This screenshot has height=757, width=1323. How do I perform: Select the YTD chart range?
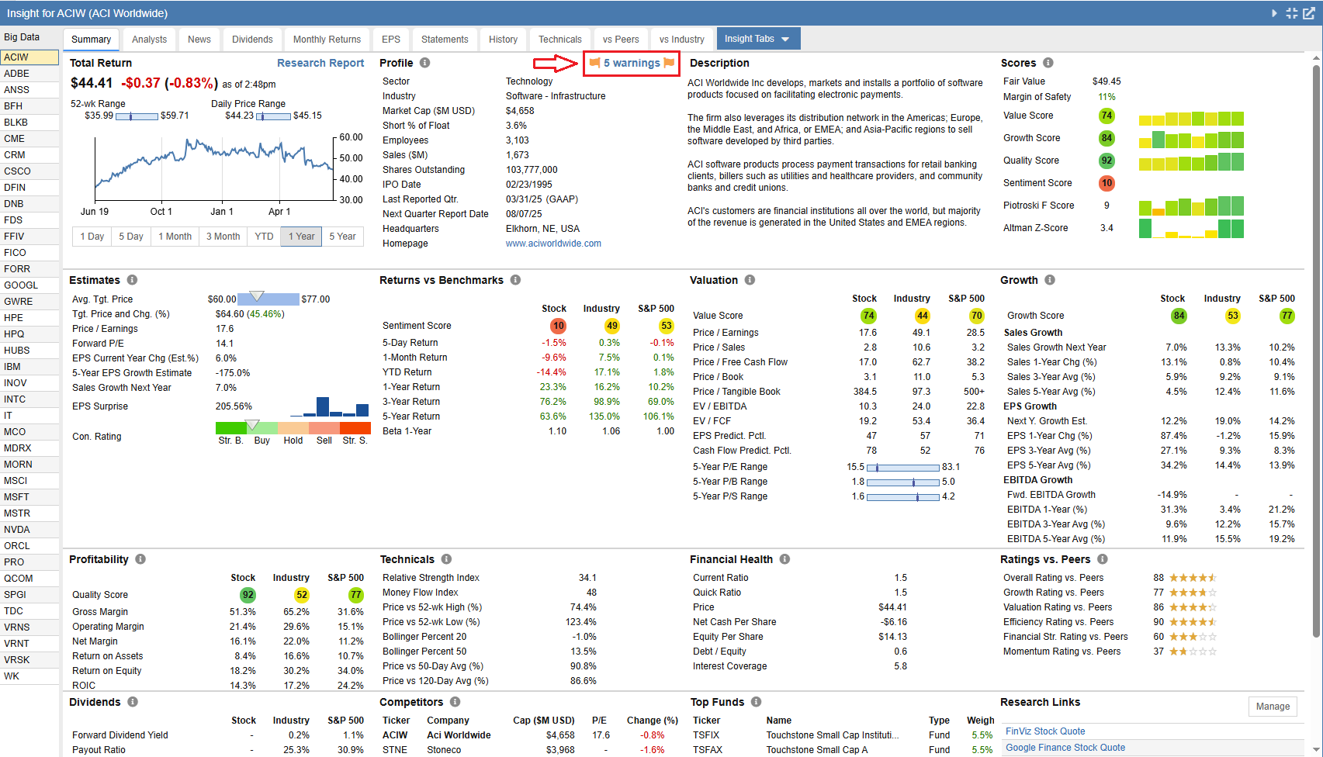click(x=265, y=237)
